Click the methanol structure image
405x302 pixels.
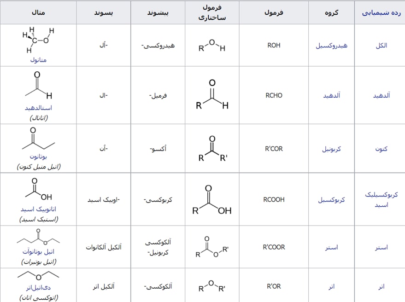(x=38, y=41)
